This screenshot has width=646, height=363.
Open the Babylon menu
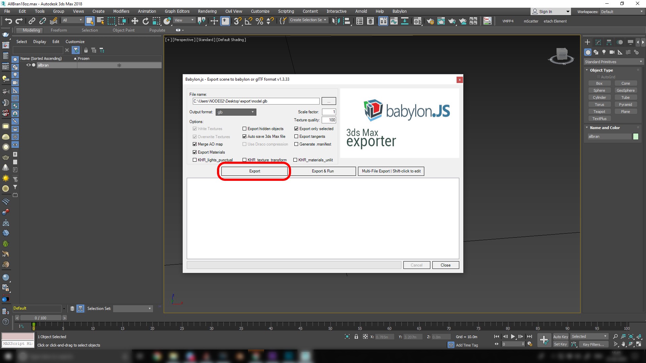click(x=399, y=11)
